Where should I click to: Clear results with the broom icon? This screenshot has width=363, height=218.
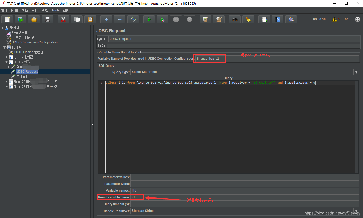tap(205, 19)
